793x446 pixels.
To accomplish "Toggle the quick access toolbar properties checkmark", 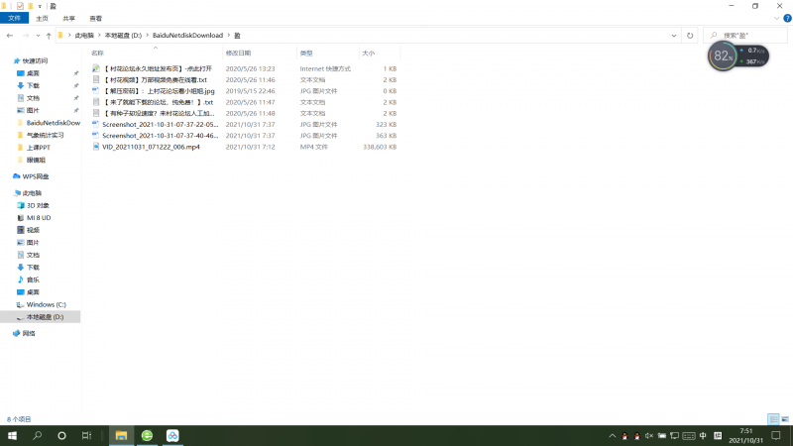I will [20, 5].
